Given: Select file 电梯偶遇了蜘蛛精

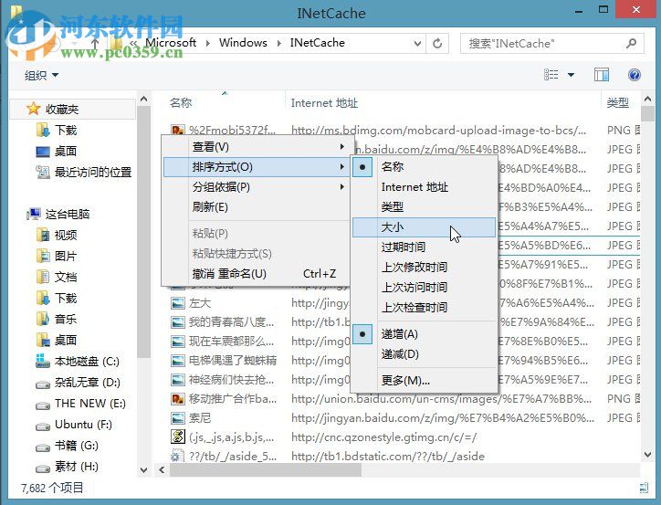Looking at the screenshot, I should 233,361.
